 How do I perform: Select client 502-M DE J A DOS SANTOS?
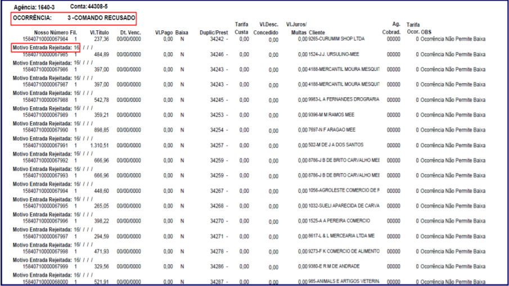coord(336,145)
